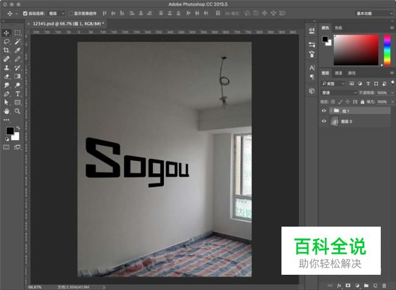Image resolution: width=396 pixels, height=290 pixels.
Task: Pick a color in the color field
Action: point(356,50)
